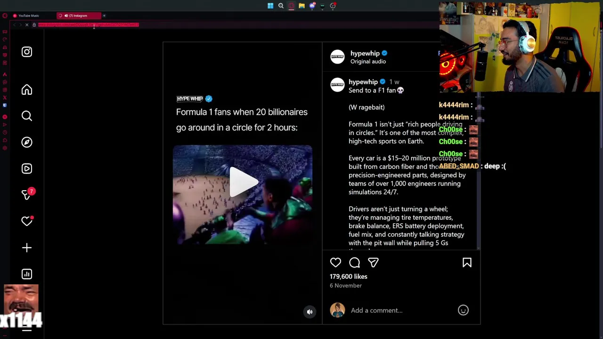Open Messages with 7 unread badge

pyautogui.click(x=27, y=194)
